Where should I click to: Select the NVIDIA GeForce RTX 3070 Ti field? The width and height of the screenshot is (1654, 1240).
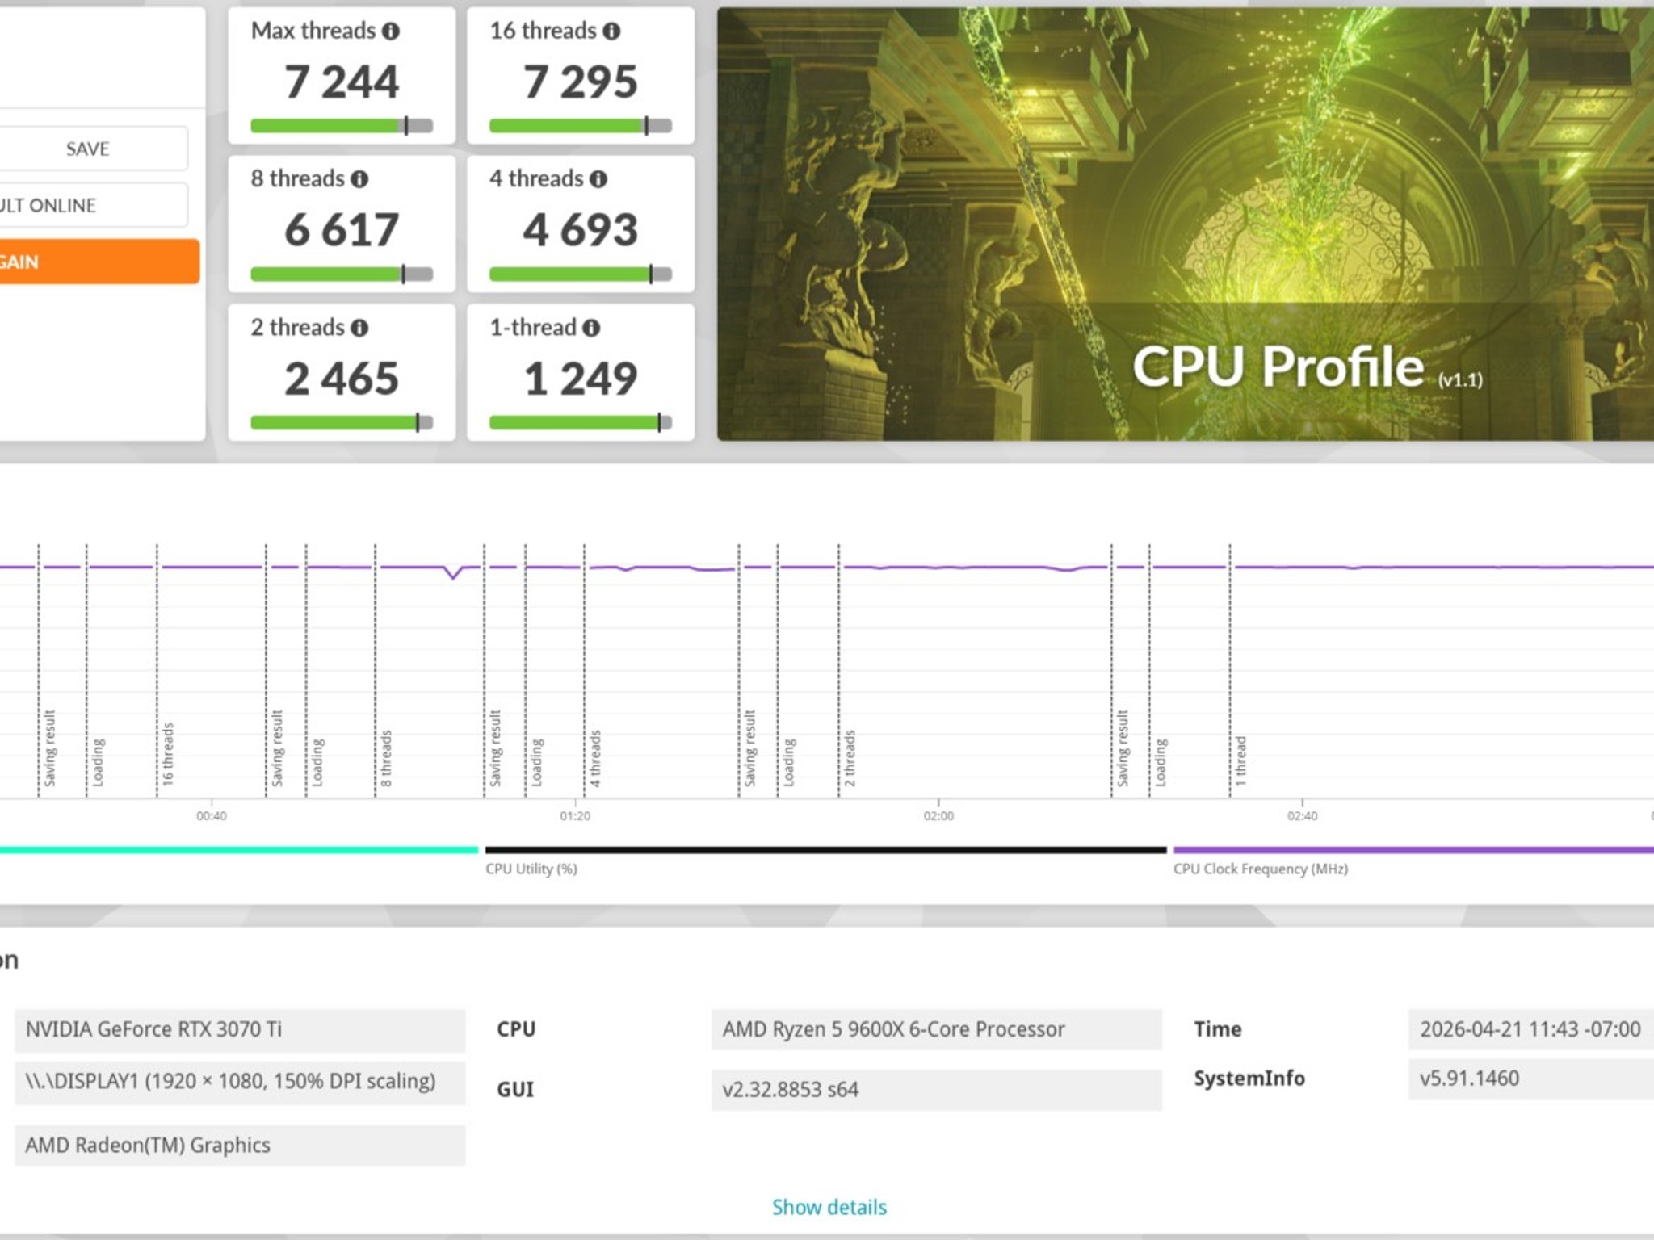240,1030
